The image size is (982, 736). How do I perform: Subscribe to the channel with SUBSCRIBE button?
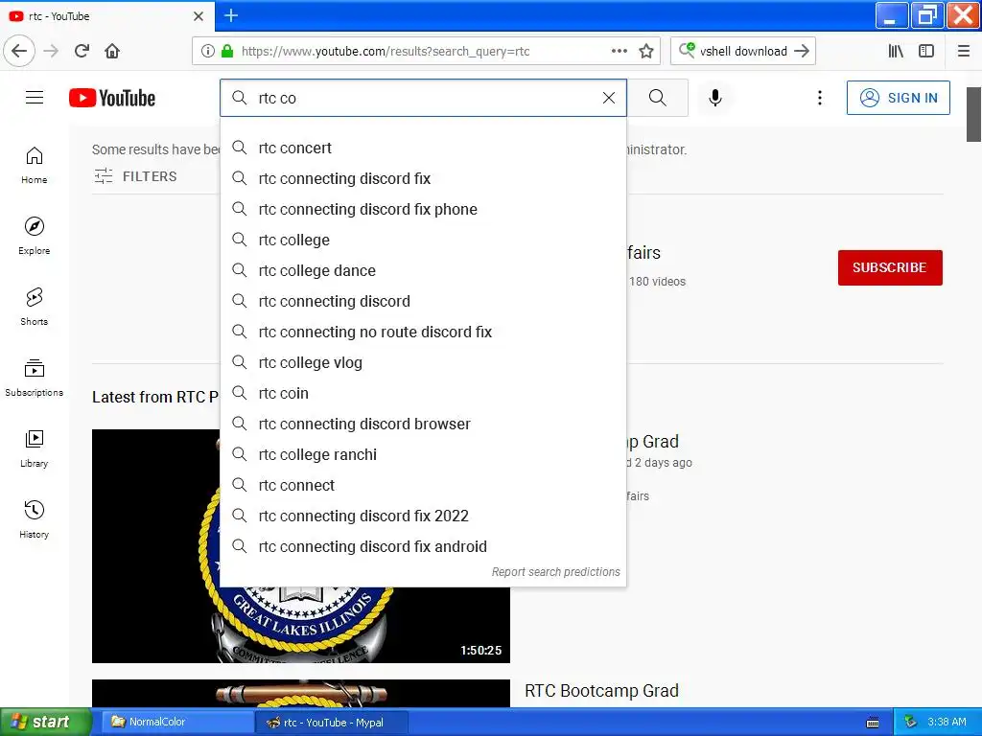[x=890, y=267]
